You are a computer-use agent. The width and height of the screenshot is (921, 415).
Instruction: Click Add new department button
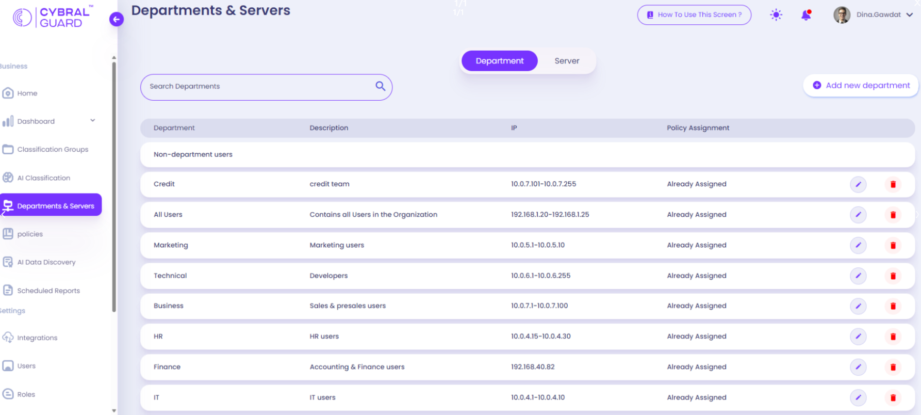(x=861, y=86)
